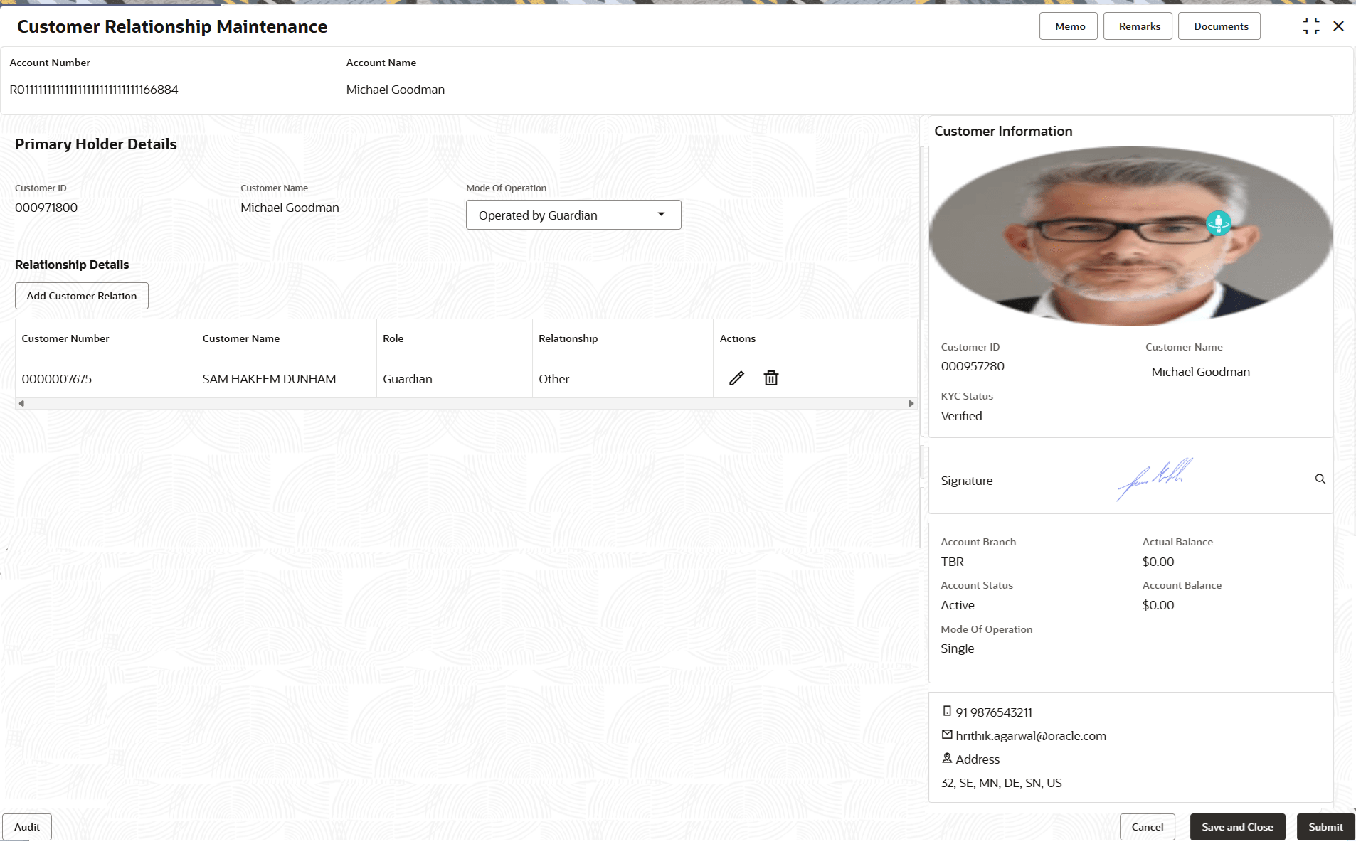This screenshot has height=849, width=1356.
Task: Collapse the screen using the minimize icon
Action: pyautogui.click(x=1310, y=26)
